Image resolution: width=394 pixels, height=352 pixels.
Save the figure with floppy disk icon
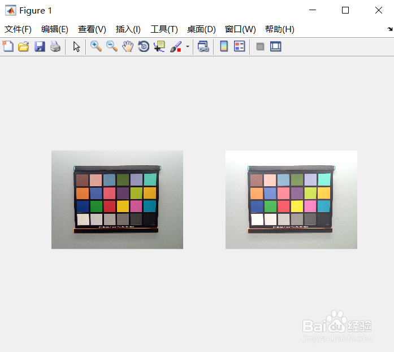tap(40, 47)
